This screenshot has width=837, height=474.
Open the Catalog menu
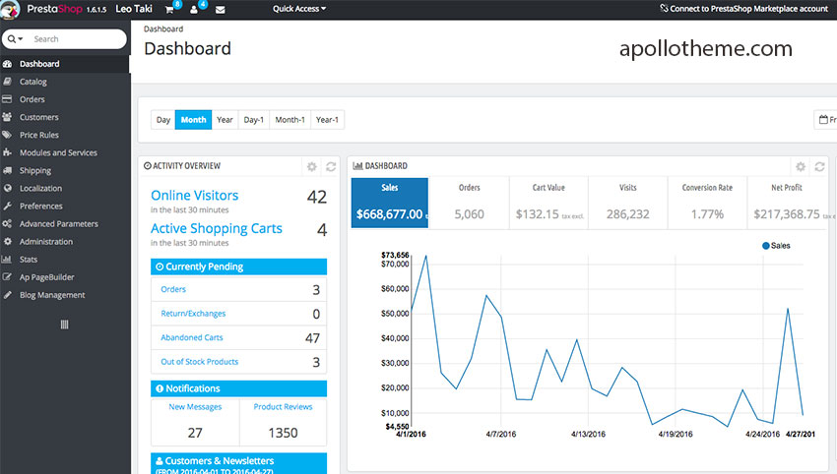[x=32, y=82]
